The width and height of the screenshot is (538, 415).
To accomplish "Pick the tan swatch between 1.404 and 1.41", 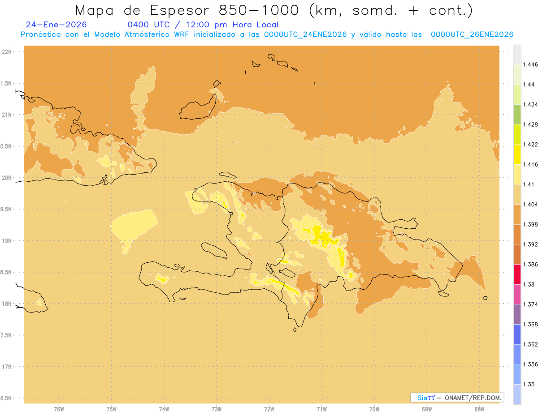I will click(517, 194).
